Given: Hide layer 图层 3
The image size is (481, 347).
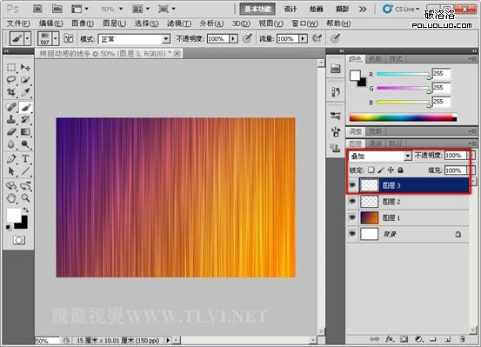Looking at the screenshot, I should pos(352,185).
